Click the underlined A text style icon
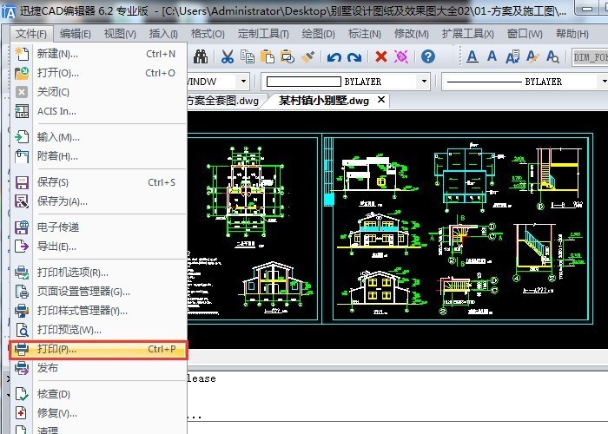 tap(473, 57)
